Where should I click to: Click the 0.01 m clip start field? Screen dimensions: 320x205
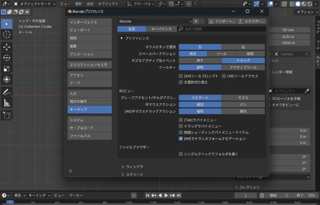(288, 36)
